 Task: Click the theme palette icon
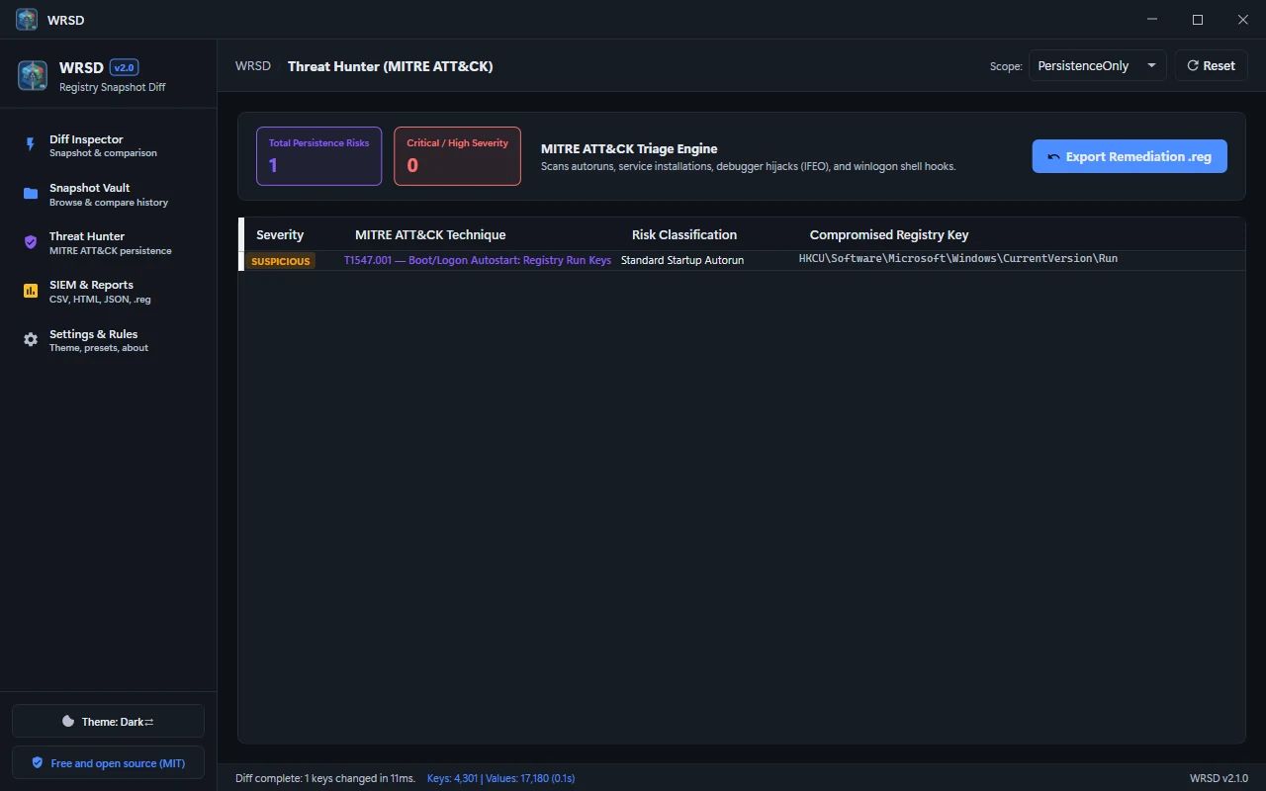68,722
